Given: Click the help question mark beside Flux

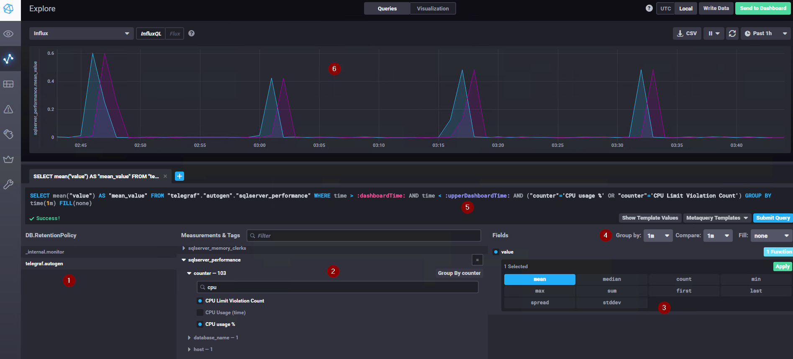Looking at the screenshot, I should click(191, 33).
